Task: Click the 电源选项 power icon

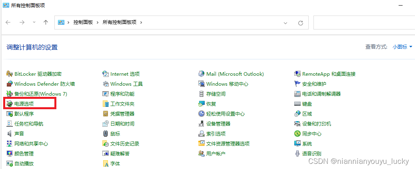Action: point(10,104)
